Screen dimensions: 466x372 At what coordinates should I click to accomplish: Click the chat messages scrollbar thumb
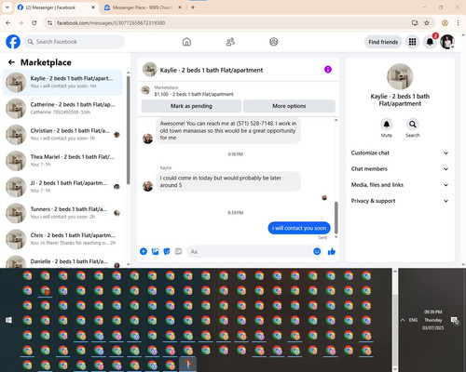point(336,218)
